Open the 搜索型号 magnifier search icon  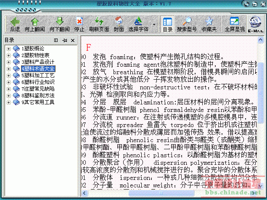(187, 21)
